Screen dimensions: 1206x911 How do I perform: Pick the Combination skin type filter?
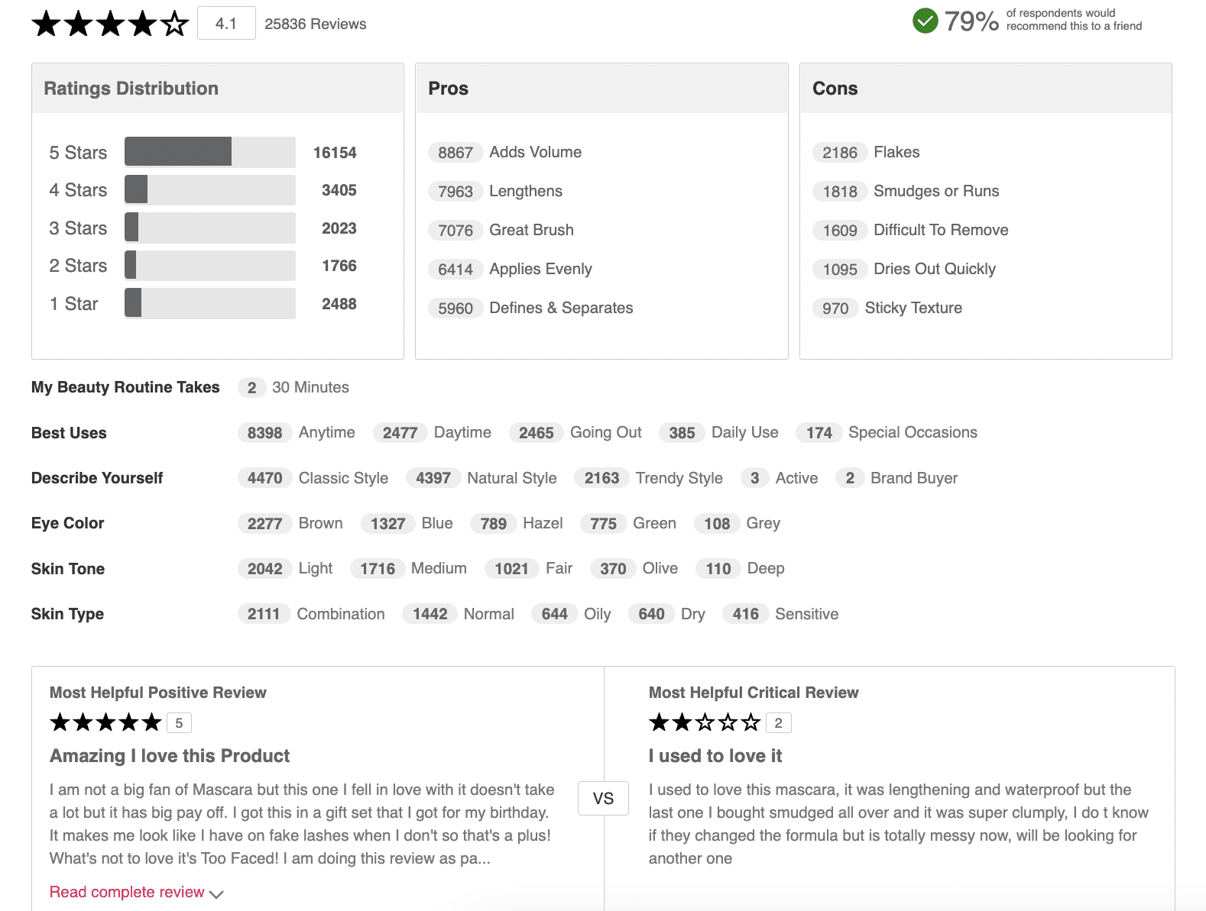click(x=340, y=614)
